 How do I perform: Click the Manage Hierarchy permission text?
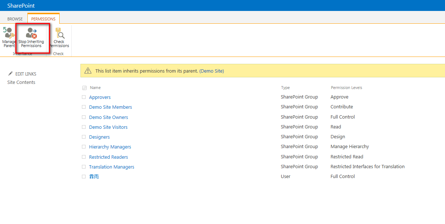point(350,146)
